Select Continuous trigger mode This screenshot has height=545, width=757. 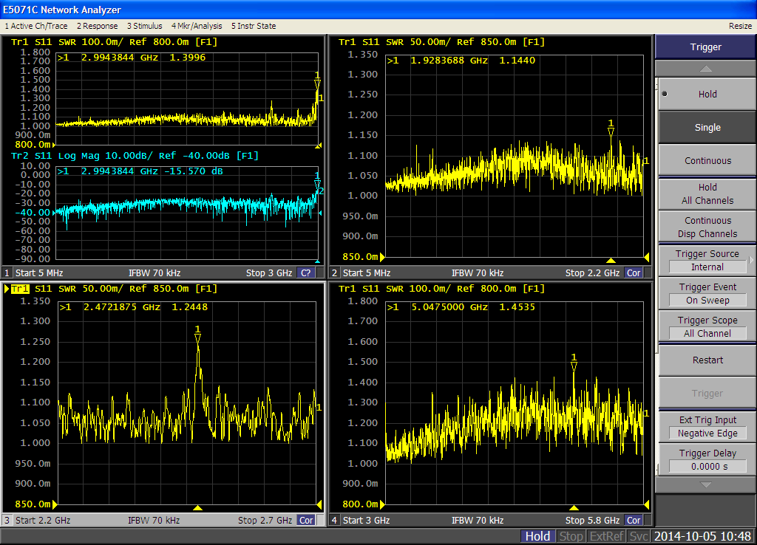707,160
